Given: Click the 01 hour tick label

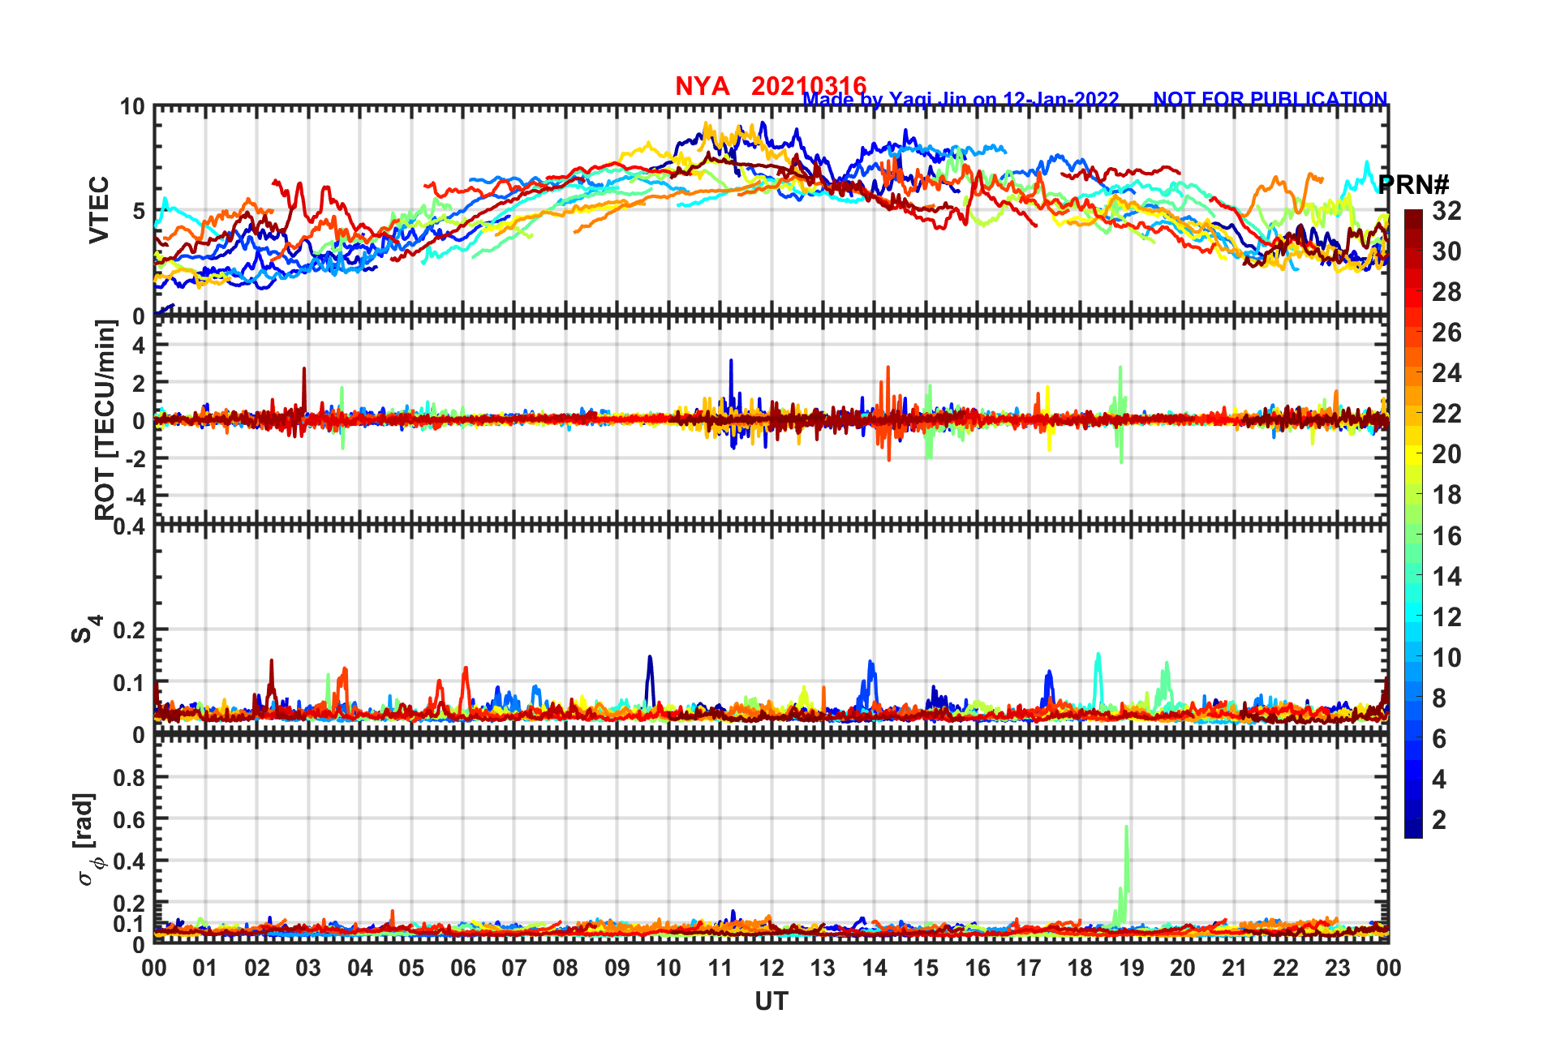Looking at the screenshot, I should coord(205,968).
